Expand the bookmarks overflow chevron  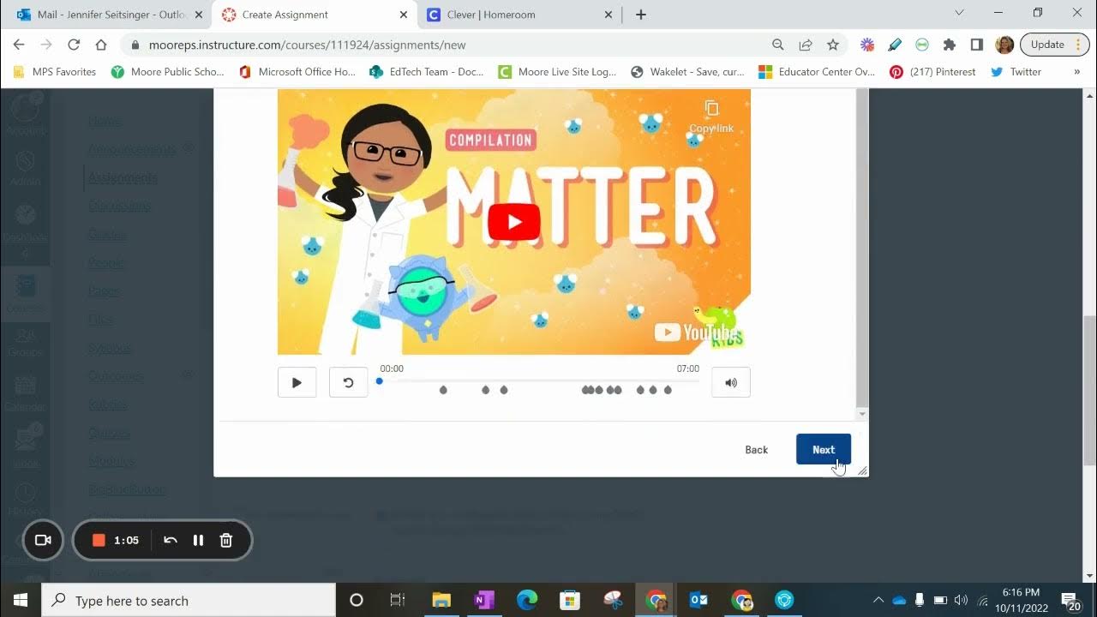[x=1077, y=72]
